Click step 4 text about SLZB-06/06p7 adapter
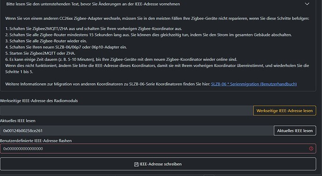 [x=66, y=47]
